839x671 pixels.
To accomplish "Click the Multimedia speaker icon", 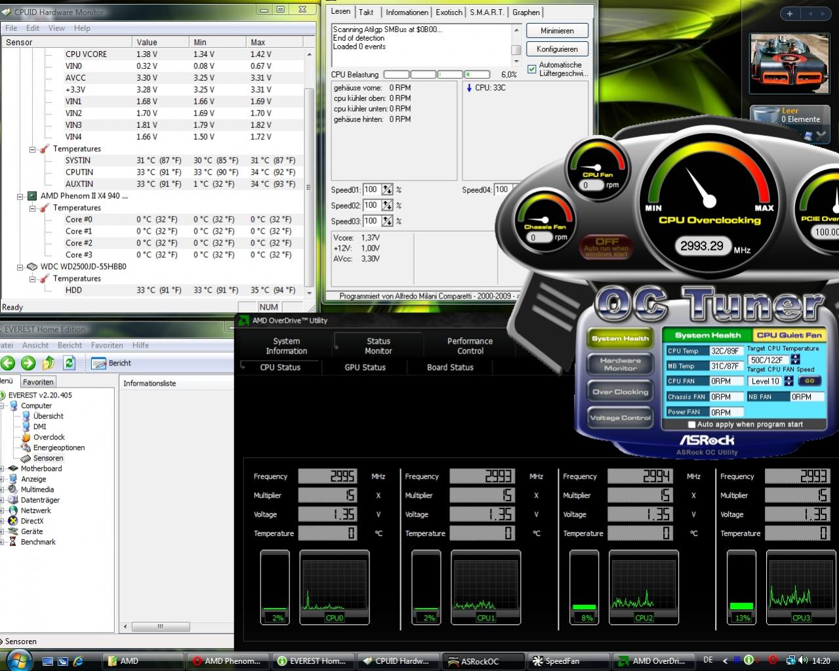I will point(13,489).
